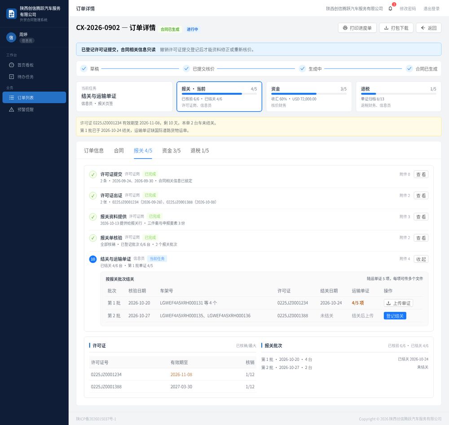
Task: Expand 许可证提交 row with 查看
Action: pyautogui.click(x=421, y=174)
